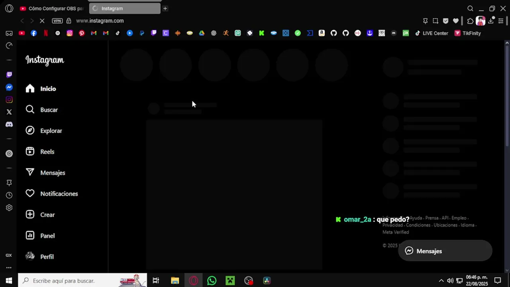Image resolution: width=510 pixels, height=287 pixels.
Task: Open browser profile avatar
Action: click(481, 21)
